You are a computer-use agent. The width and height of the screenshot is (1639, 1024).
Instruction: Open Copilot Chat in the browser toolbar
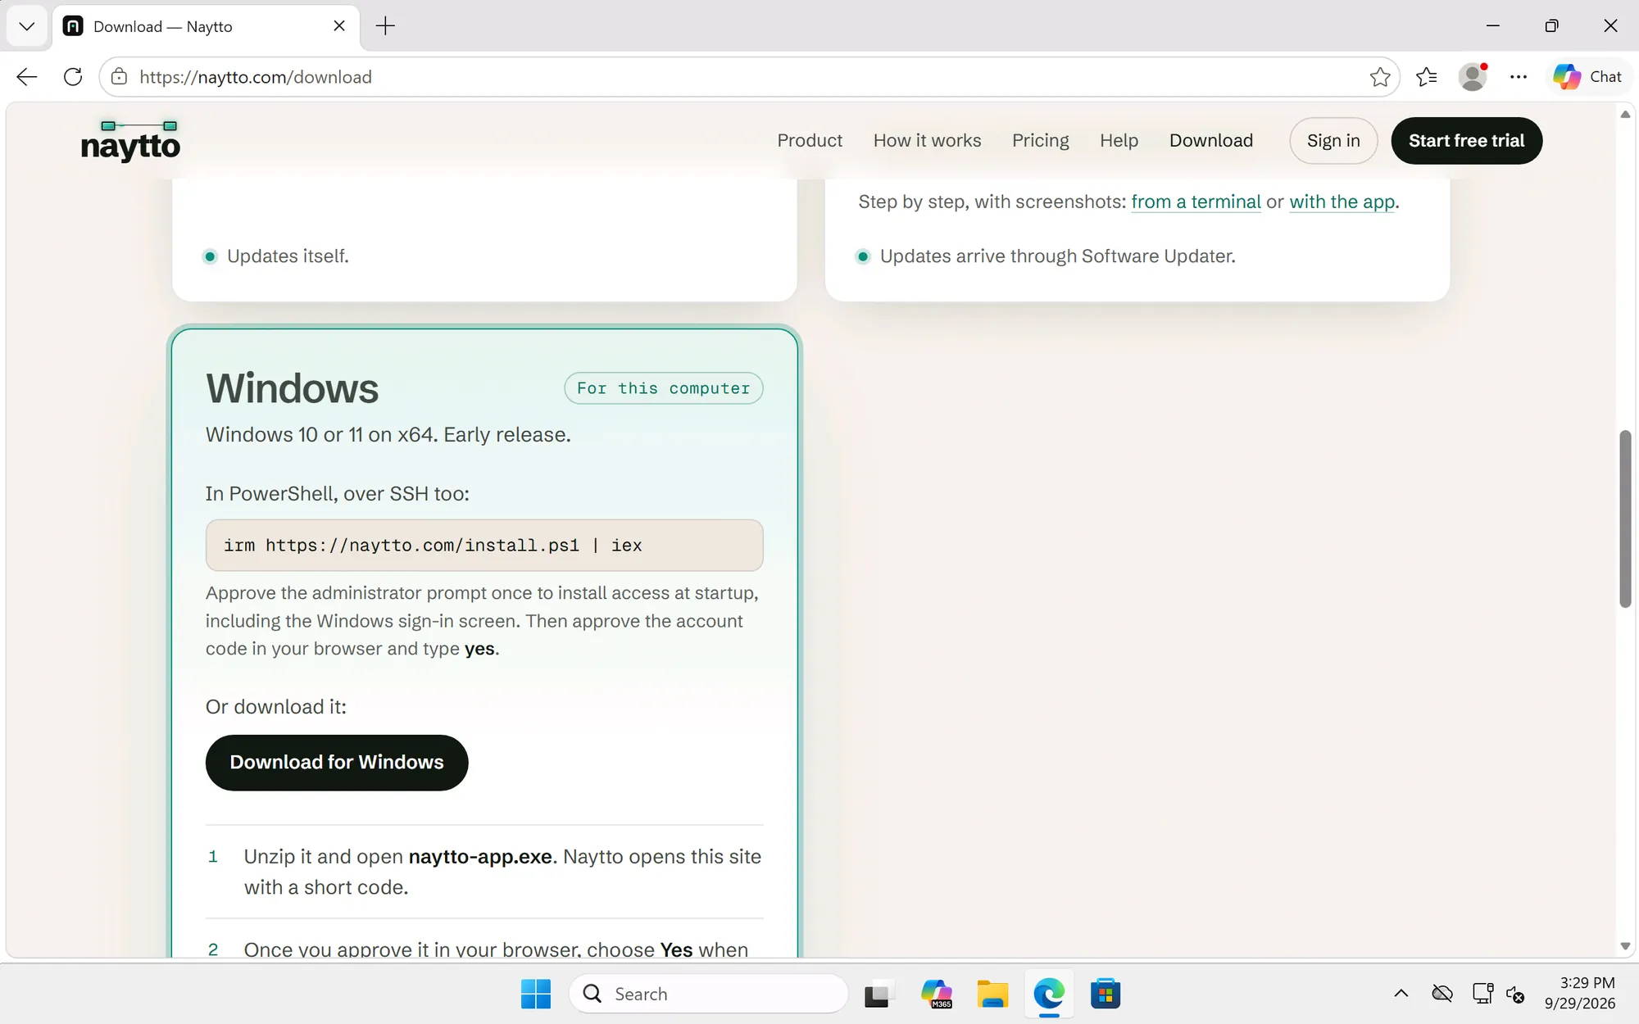click(1588, 77)
